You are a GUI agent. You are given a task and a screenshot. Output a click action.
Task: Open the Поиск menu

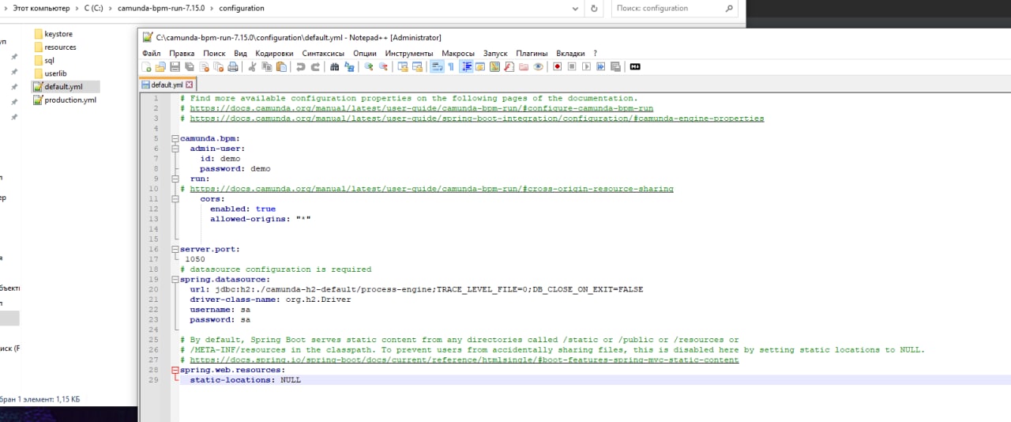214,53
